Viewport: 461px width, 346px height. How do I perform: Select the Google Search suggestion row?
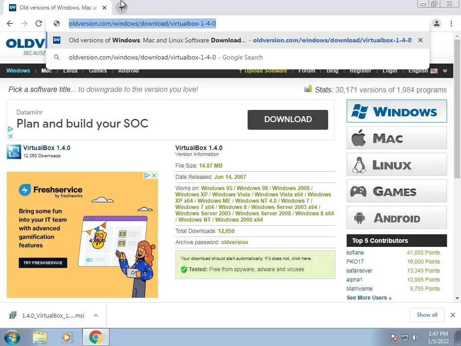238,57
